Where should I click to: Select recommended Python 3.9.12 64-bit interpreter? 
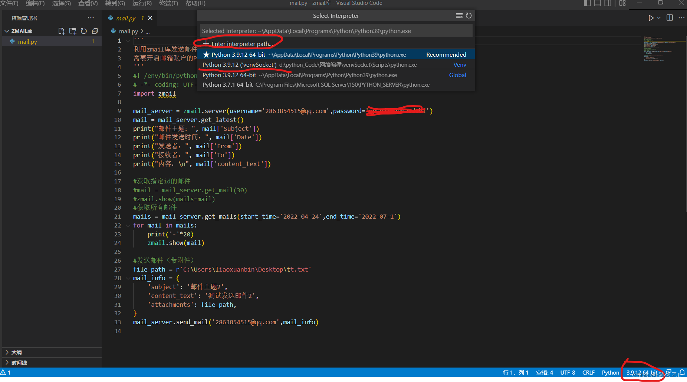point(336,54)
